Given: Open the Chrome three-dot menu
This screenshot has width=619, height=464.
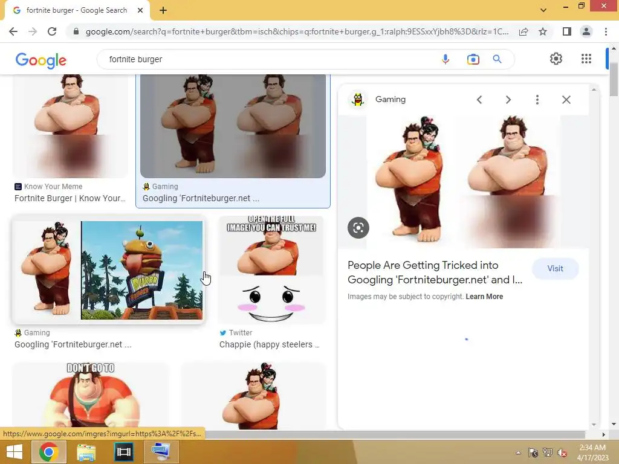Looking at the screenshot, I should [606, 31].
